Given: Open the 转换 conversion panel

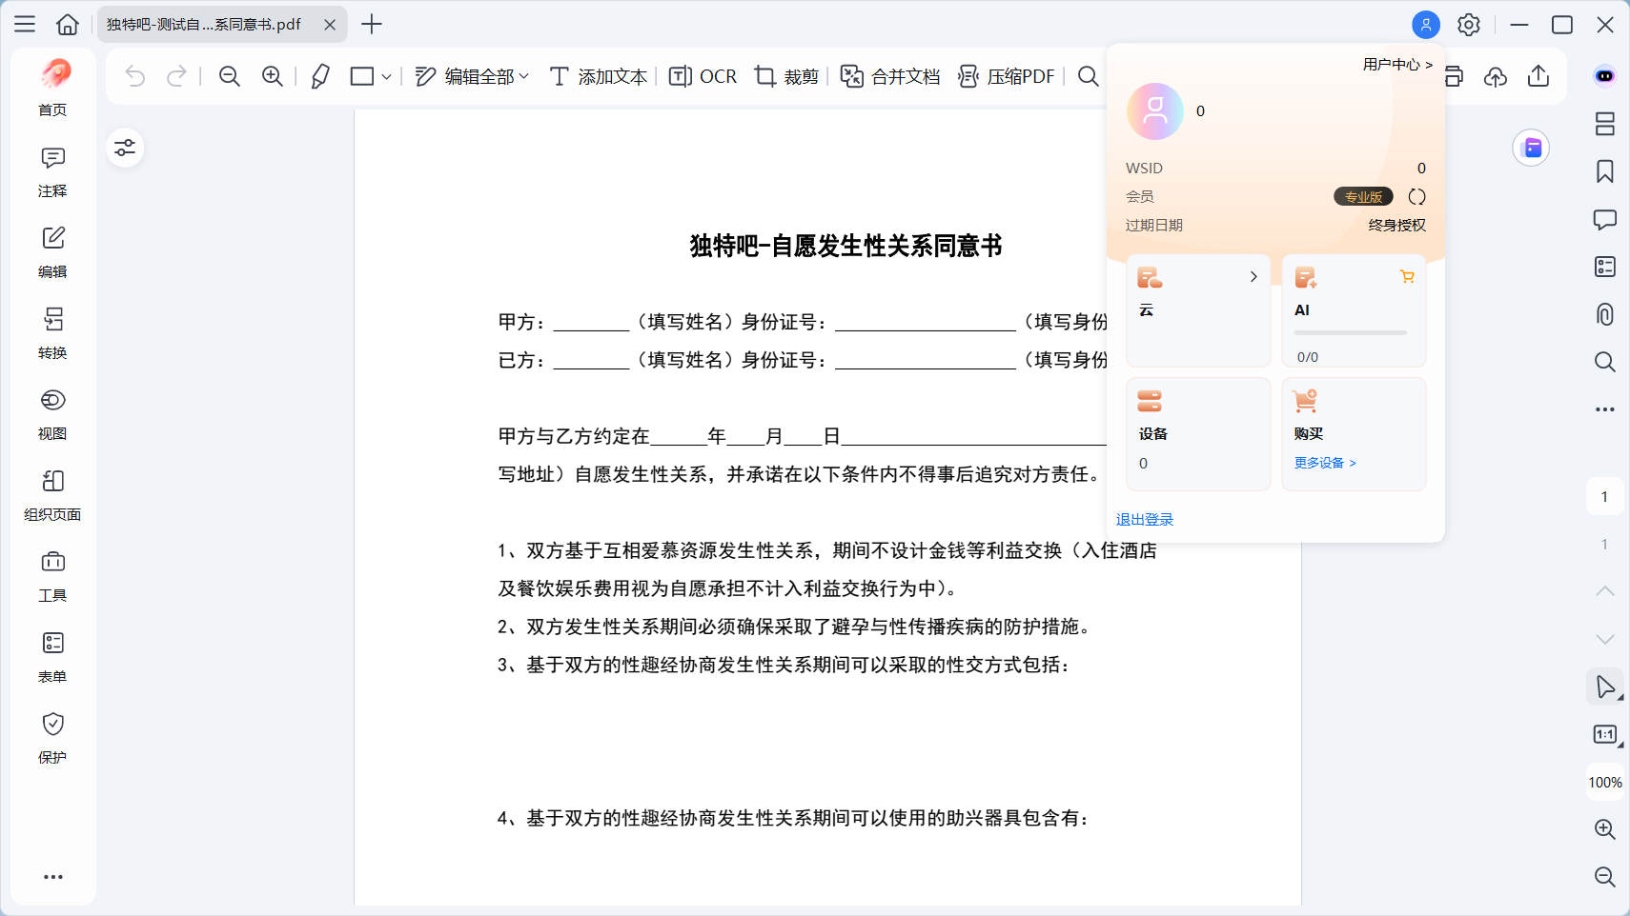Looking at the screenshot, I should click(52, 333).
